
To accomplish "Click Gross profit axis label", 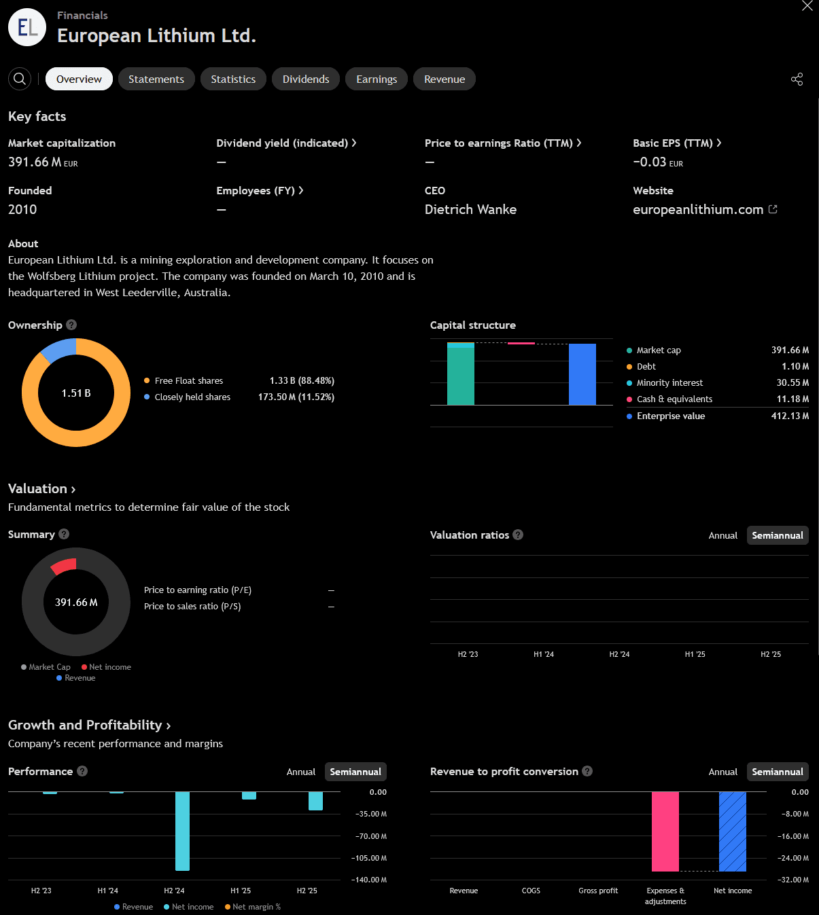I will click(598, 891).
